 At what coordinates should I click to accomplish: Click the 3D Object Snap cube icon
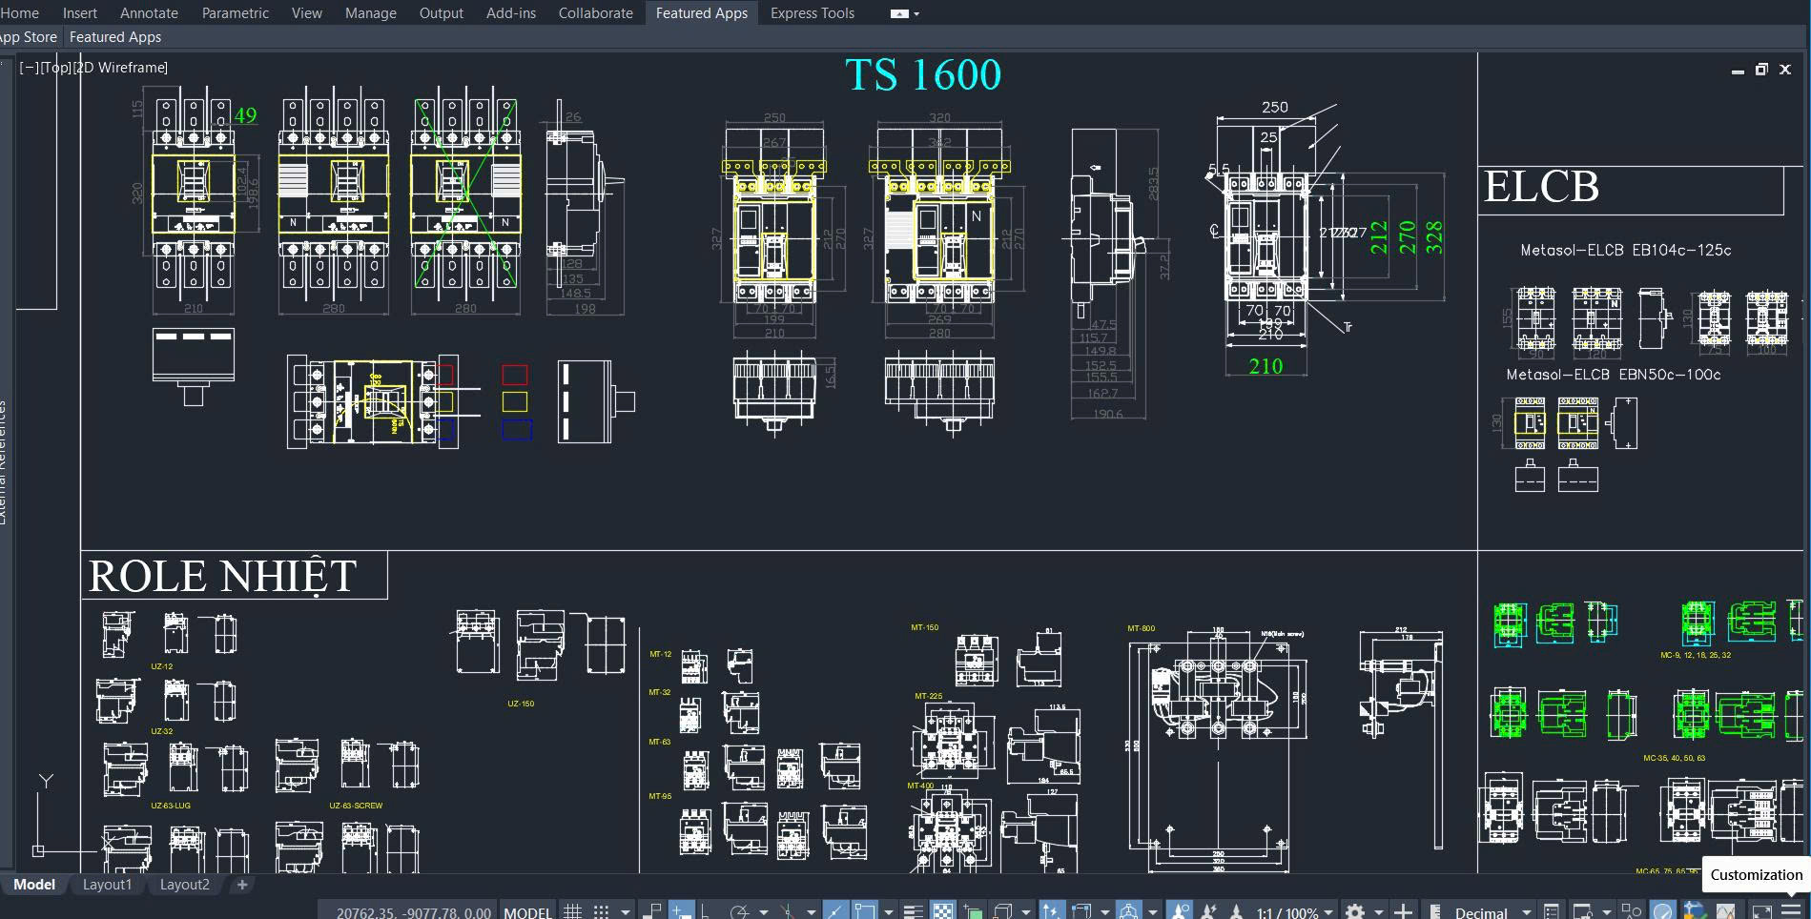coord(1003,911)
